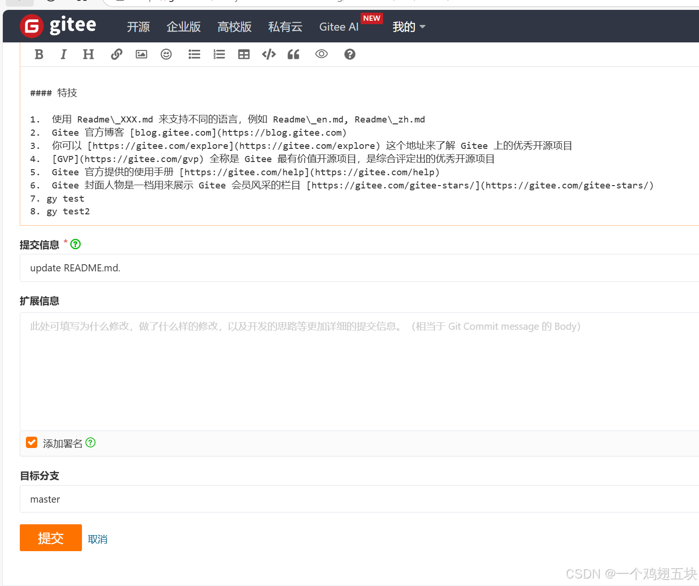Click line '7. gy test' in editor

tap(57, 198)
